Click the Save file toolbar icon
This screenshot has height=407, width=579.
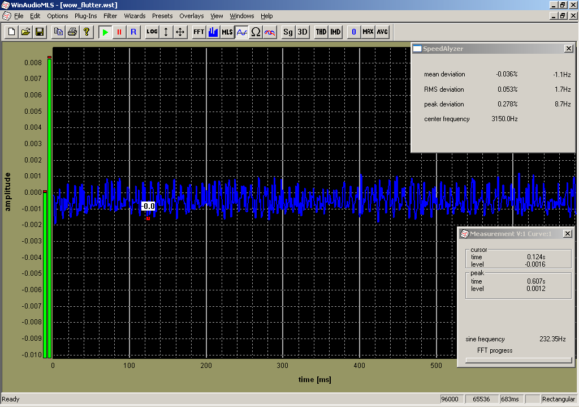(x=40, y=32)
